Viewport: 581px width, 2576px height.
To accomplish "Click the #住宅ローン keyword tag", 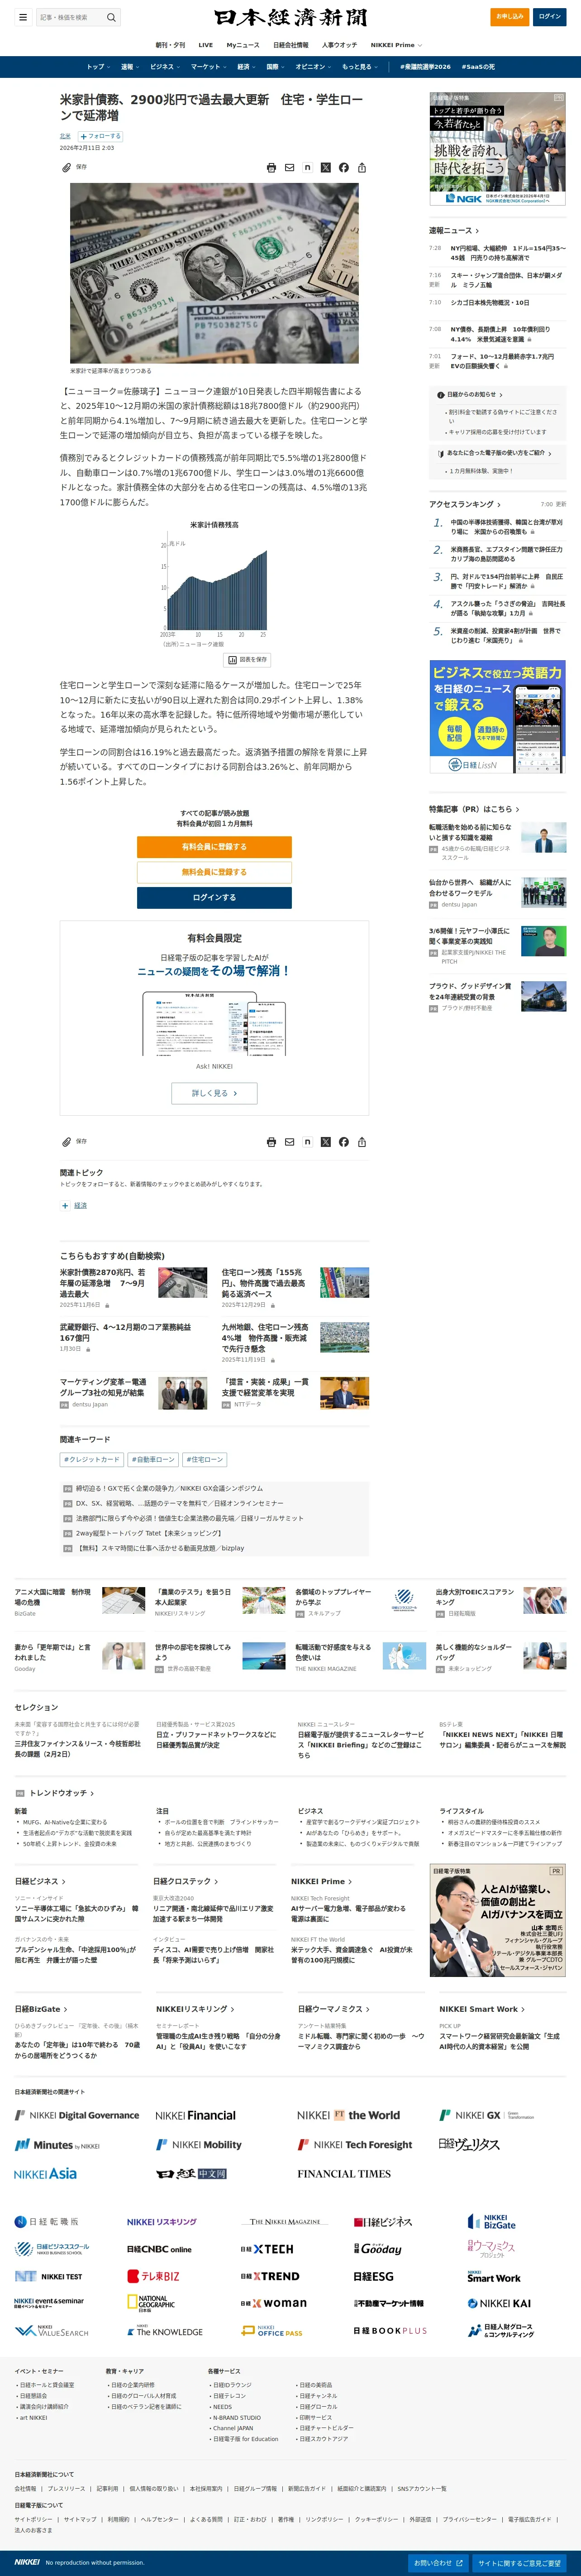I will [x=205, y=1460].
